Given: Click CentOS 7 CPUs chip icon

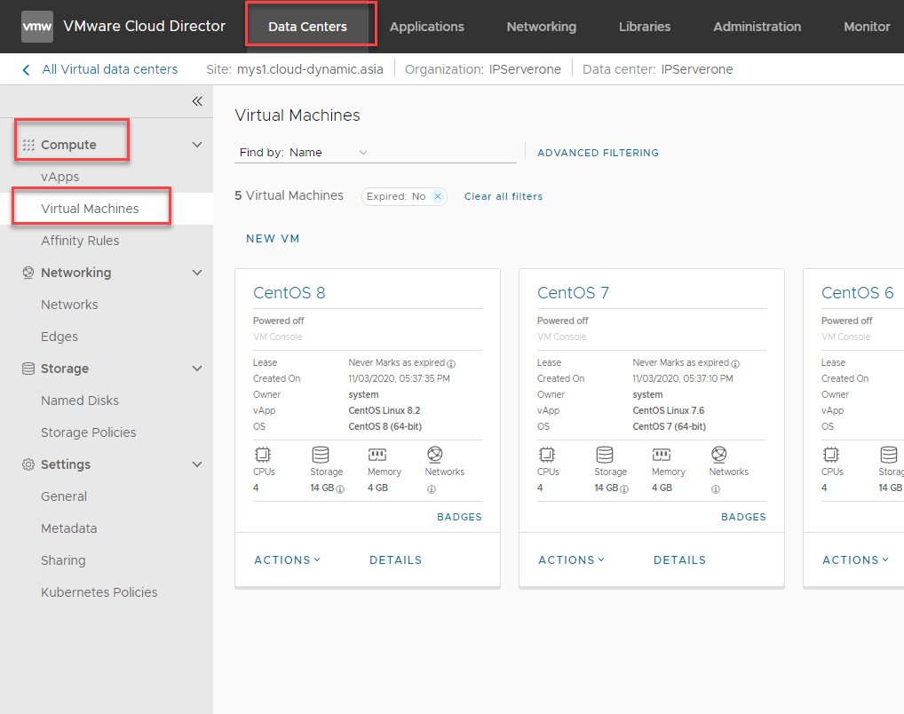Looking at the screenshot, I should pos(546,455).
